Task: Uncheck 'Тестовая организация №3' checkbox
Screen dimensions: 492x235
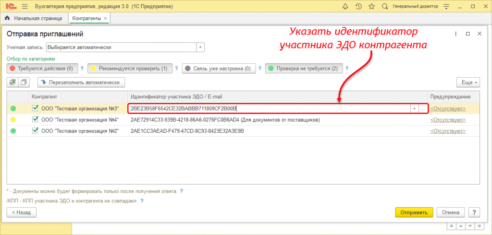Action: coord(35,108)
